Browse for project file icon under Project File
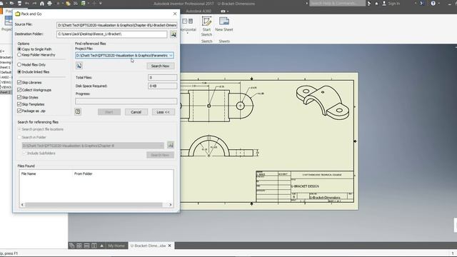This screenshot has height=257, width=457. [79, 66]
